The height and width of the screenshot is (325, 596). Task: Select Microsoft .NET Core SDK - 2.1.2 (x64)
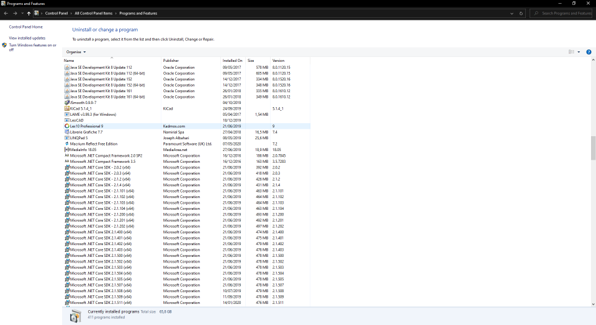tap(187, 179)
